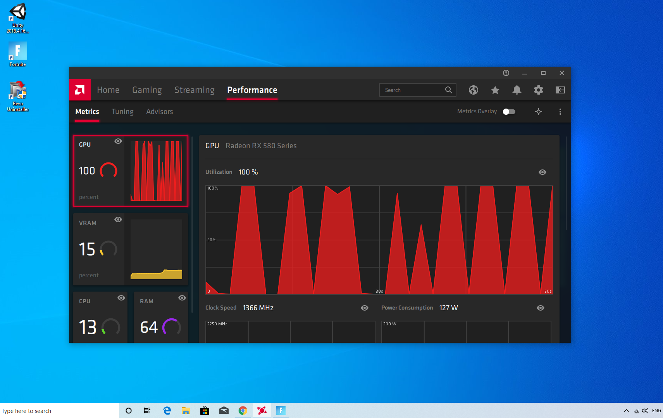The width and height of the screenshot is (663, 418).
Task: Select the VRAM metrics card
Action: tap(131, 249)
